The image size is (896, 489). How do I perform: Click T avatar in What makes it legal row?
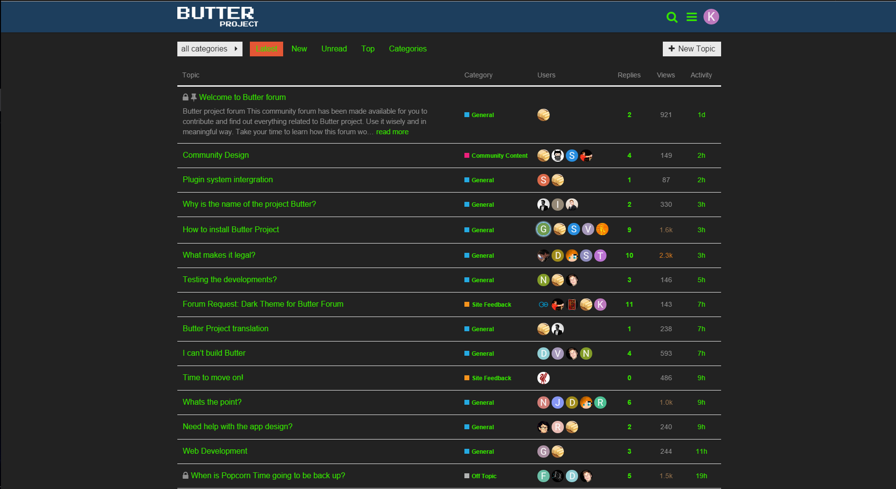pyautogui.click(x=600, y=255)
